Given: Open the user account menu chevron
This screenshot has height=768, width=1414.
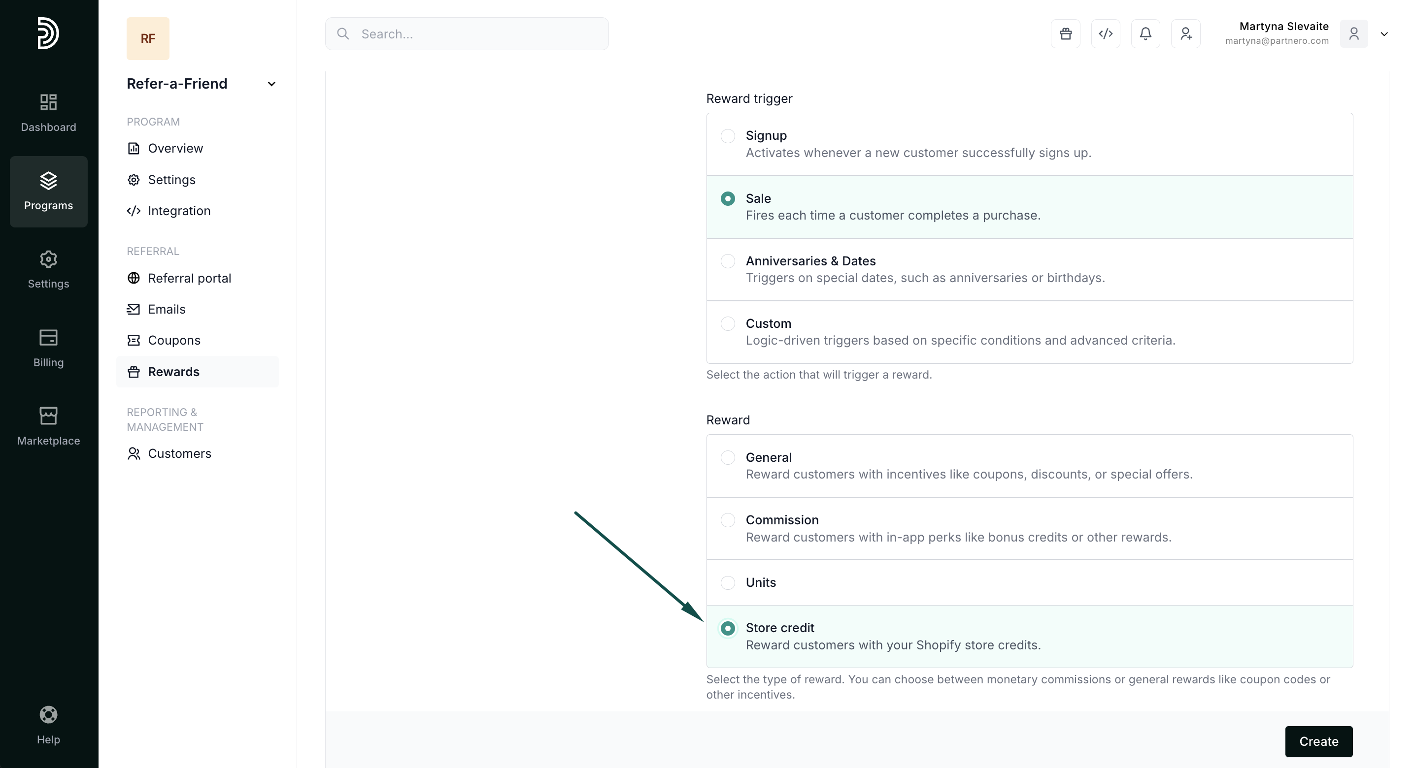Looking at the screenshot, I should 1384,34.
